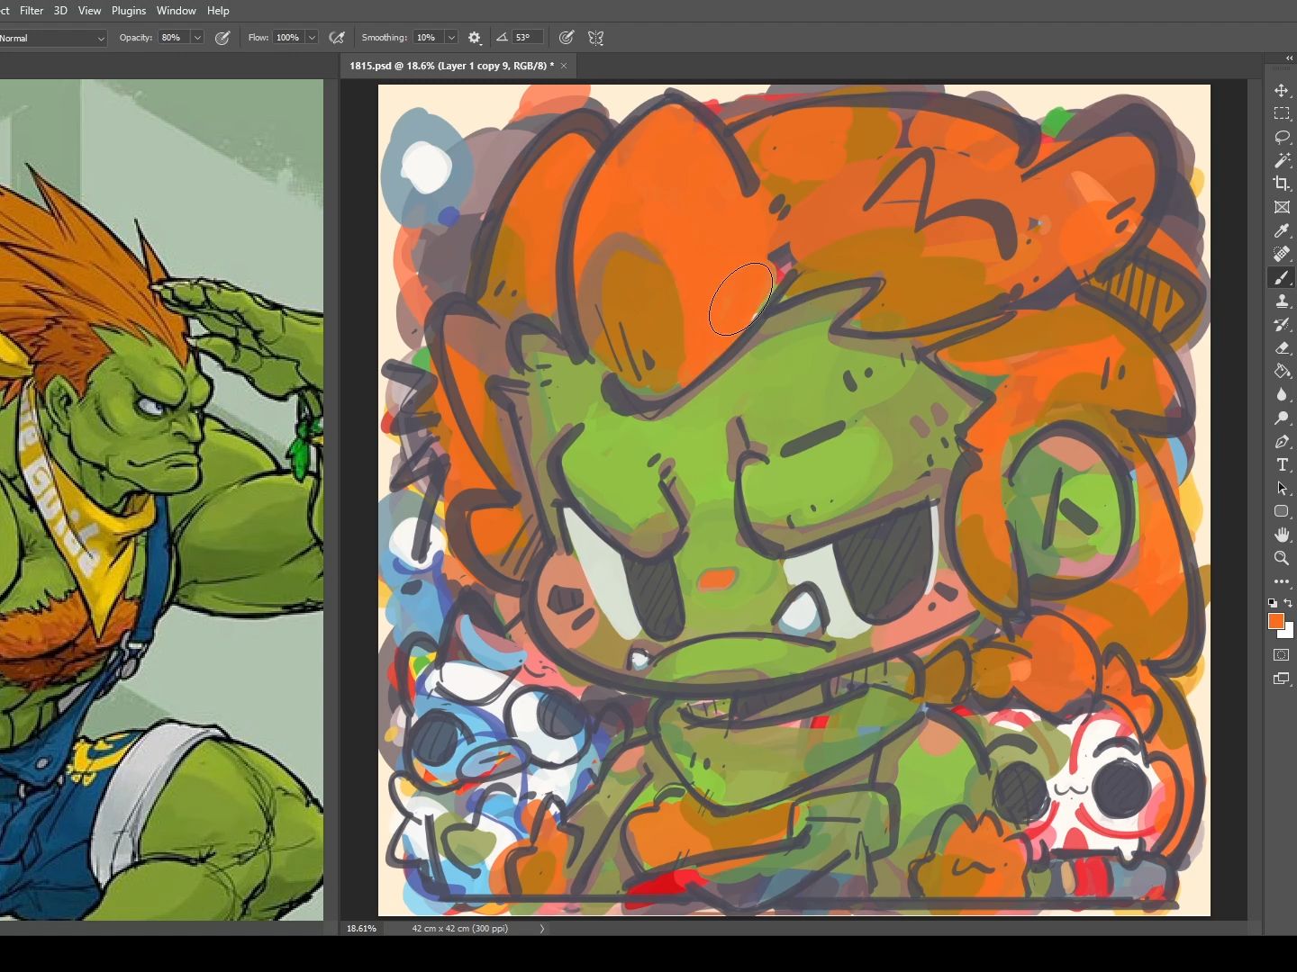Image resolution: width=1297 pixels, height=972 pixels.
Task: Select the Horizontal Type tool
Action: (x=1282, y=464)
